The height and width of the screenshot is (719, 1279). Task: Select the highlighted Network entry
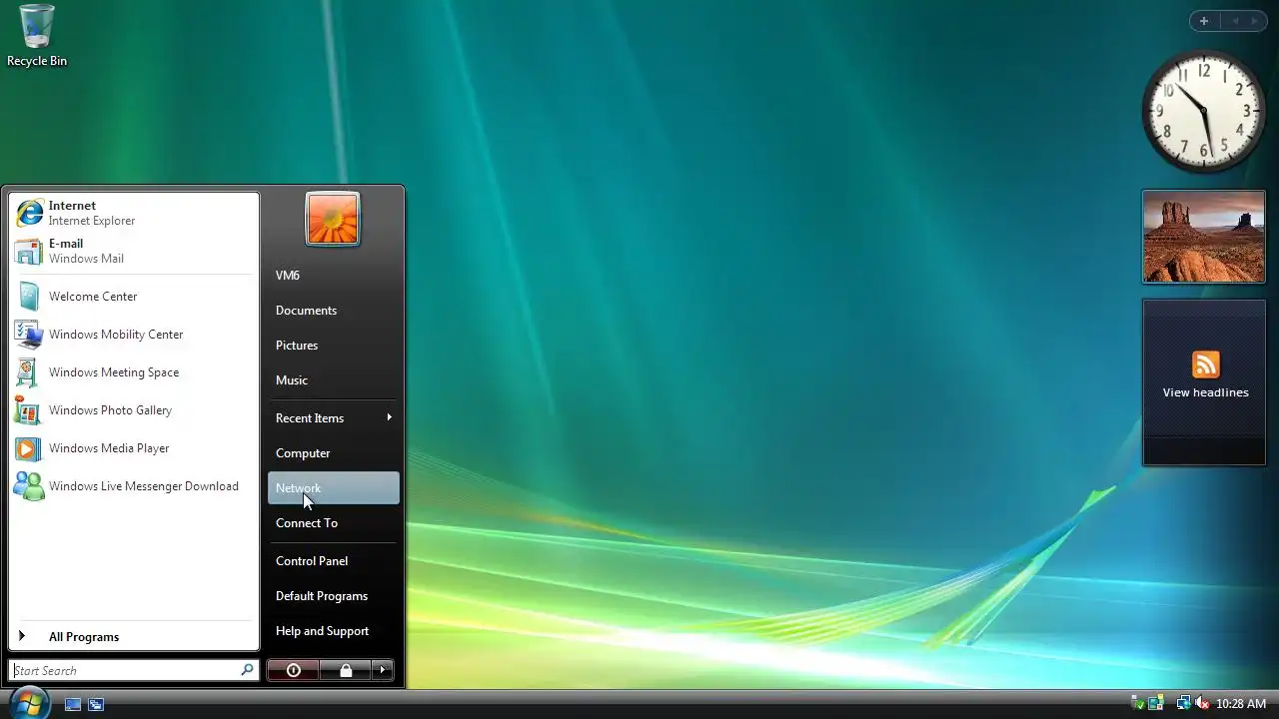click(x=334, y=487)
